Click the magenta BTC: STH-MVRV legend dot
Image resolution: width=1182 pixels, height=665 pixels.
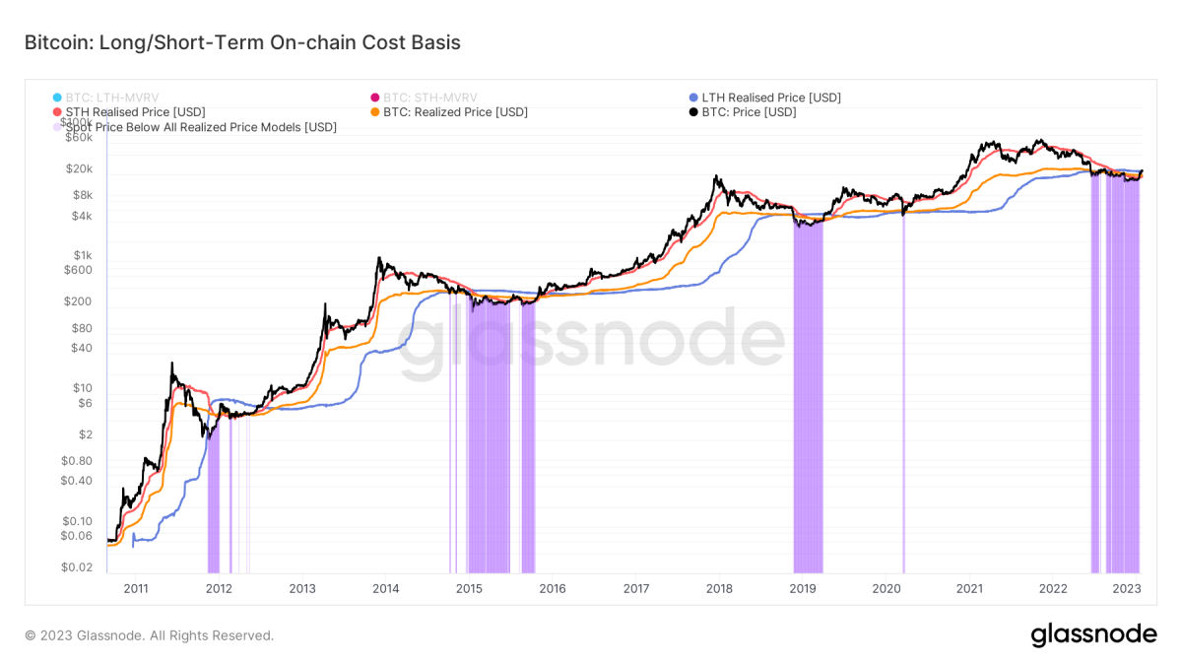pos(375,98)
